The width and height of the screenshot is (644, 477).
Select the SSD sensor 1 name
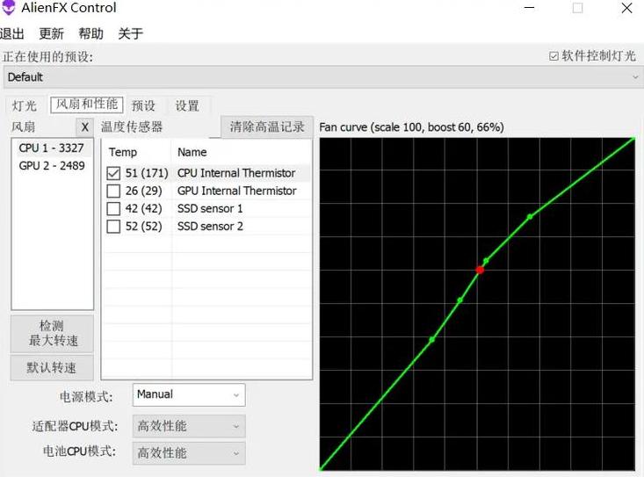click(210, 208)
